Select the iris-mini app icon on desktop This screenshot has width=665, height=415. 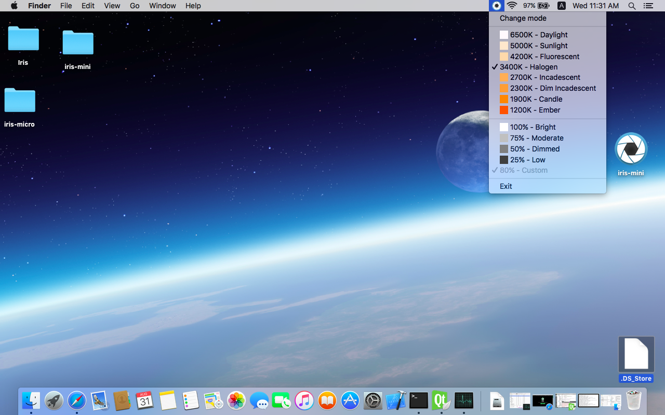click(x=631, y=149)
